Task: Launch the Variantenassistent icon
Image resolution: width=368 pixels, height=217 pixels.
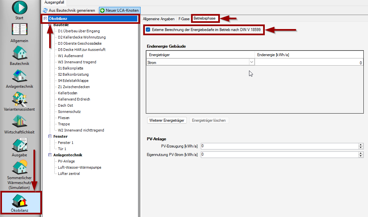Action: point(19,99)
